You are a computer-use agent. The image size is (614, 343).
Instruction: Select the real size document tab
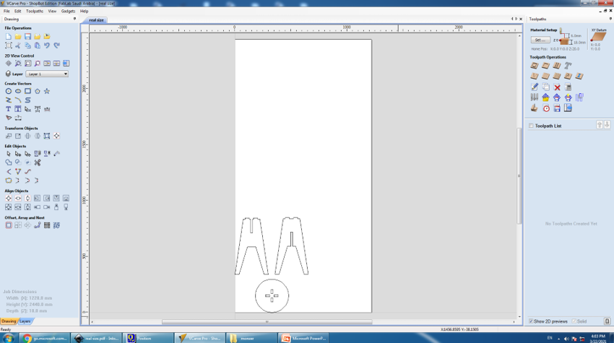96,20
